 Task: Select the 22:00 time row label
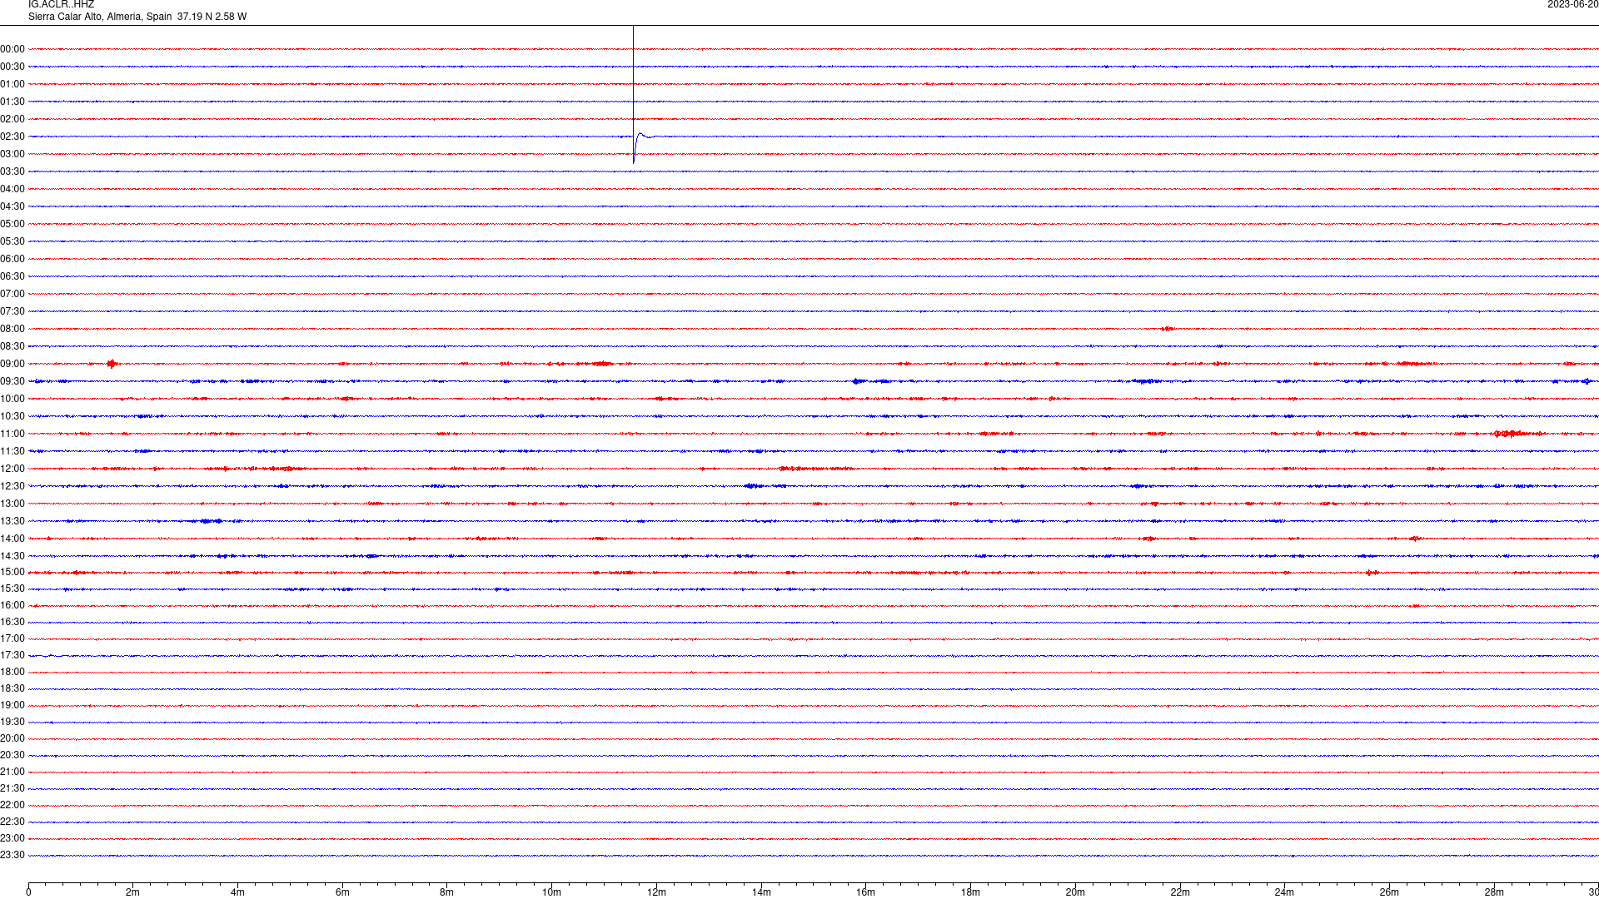coord(12,805)
